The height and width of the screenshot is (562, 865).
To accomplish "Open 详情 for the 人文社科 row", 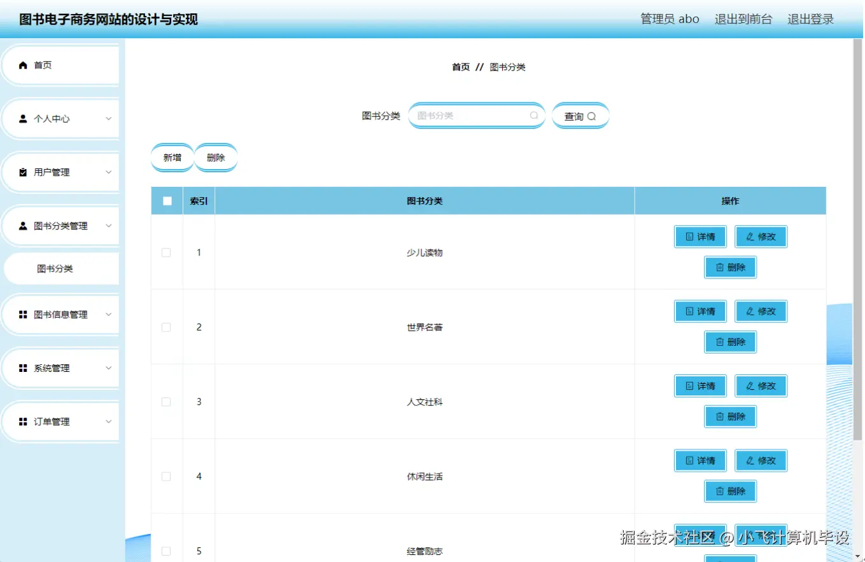I will pos(700,386).
